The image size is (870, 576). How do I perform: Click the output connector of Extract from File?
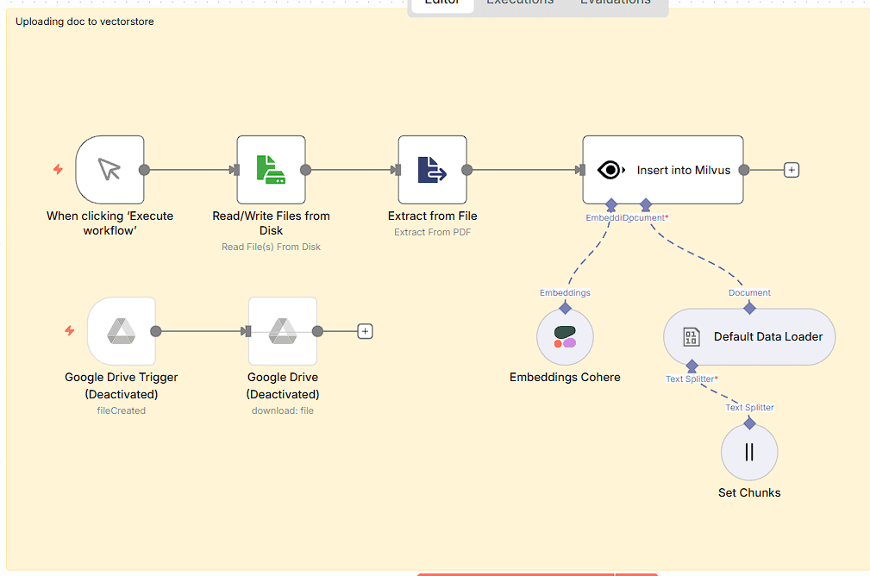coord(467,170)
